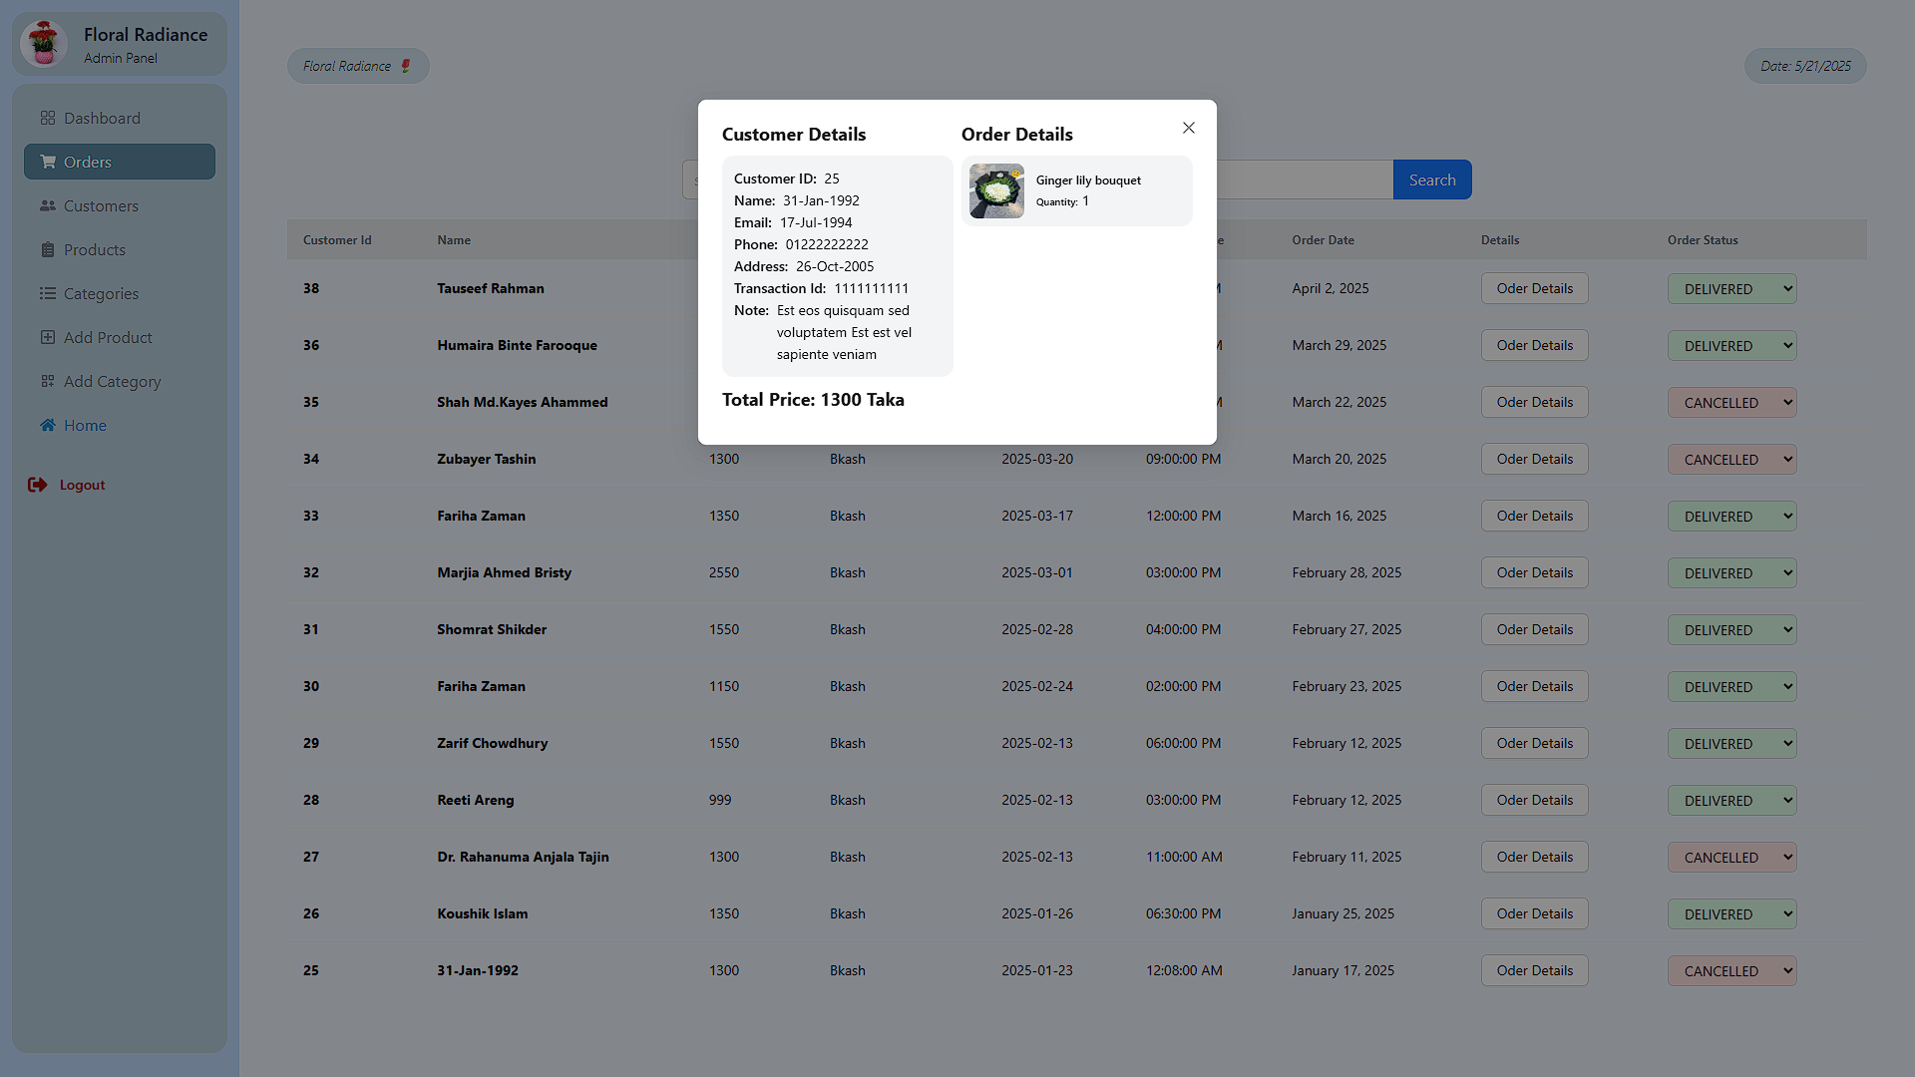Click the Products clipboard icon
Image resolution: width=1915 pixels, height=1077 pixels.
[x=47, y=249]
